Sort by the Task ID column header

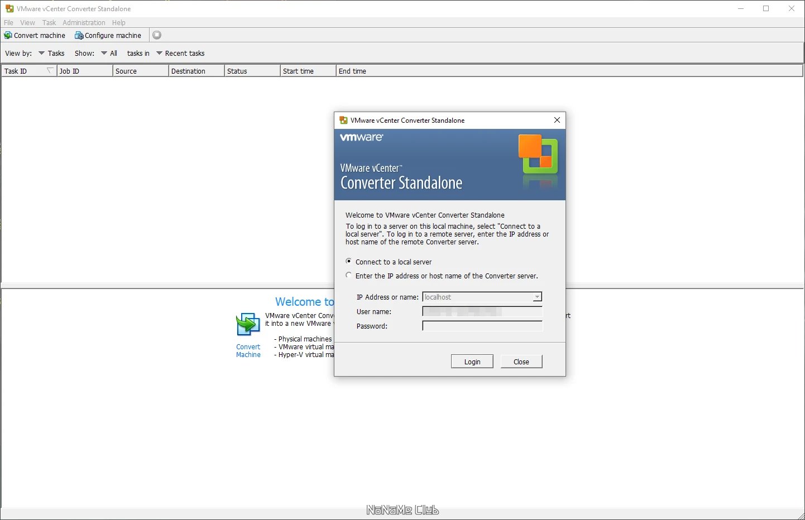tap(29, 71)
